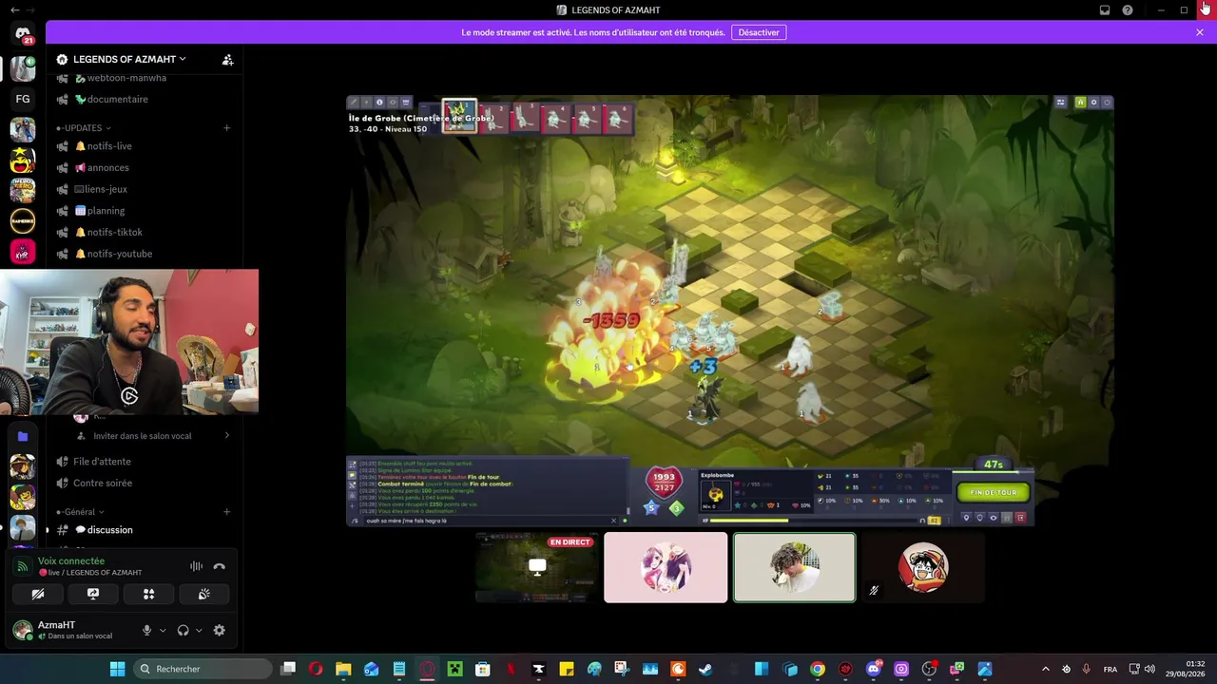Switch FRA keyboard language in tray
The width and height of the screenshot is (1217, 684).
click(x=1111, y=669)
